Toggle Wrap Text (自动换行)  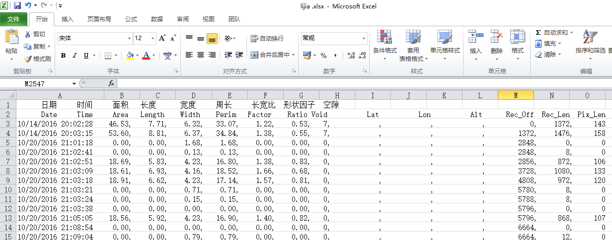click(x=267, y=38)
